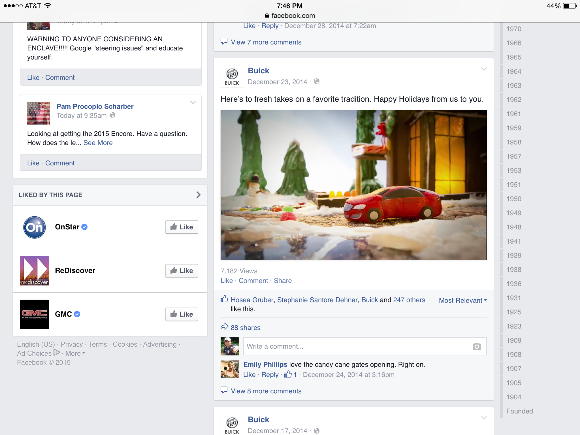
Task: Click the Stephanie Santore Dehner name
Action: tap(317, 300)
